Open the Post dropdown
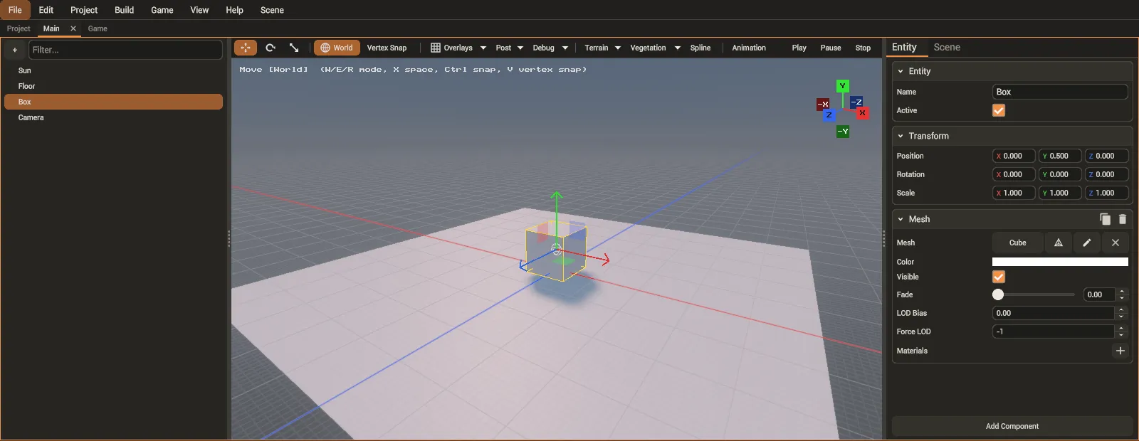This screenshot has width=1139, height=441. pyautogui.click(x=509, y=48)
